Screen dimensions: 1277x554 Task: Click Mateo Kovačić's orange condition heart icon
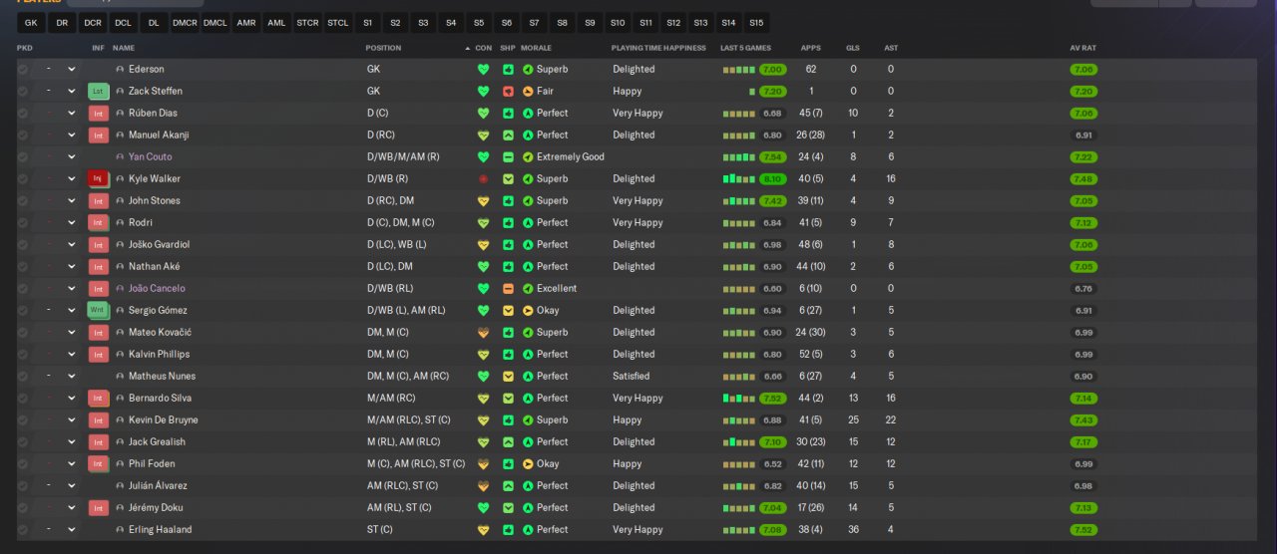pos(484,333)
